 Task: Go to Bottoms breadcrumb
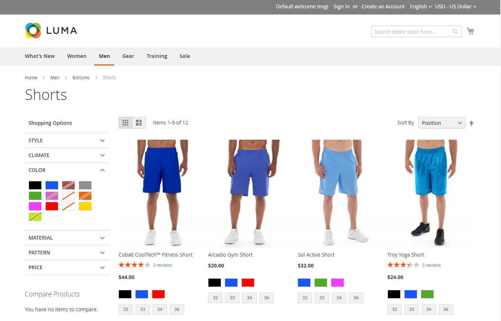(x=81, y=77)
